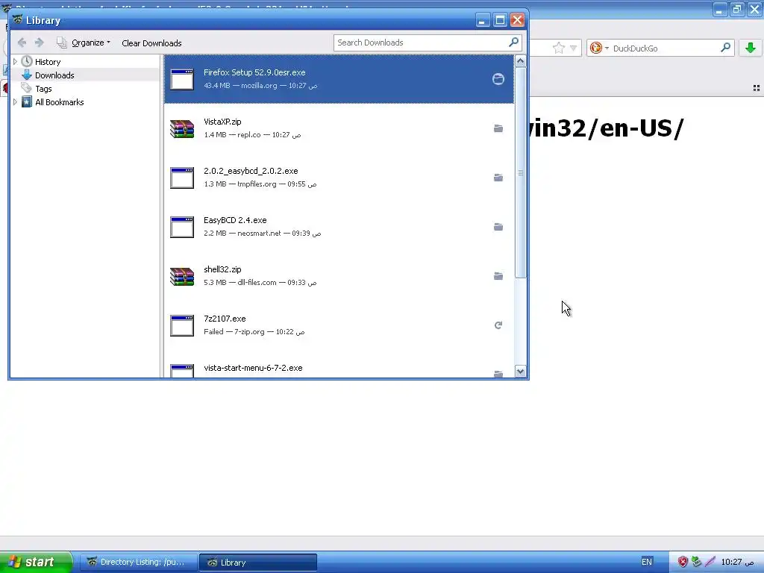Open containing folder for vista-start-menu-6-7-2.exe
The width and height of the screenshot is (764, 573).
[x=498, y=374]
